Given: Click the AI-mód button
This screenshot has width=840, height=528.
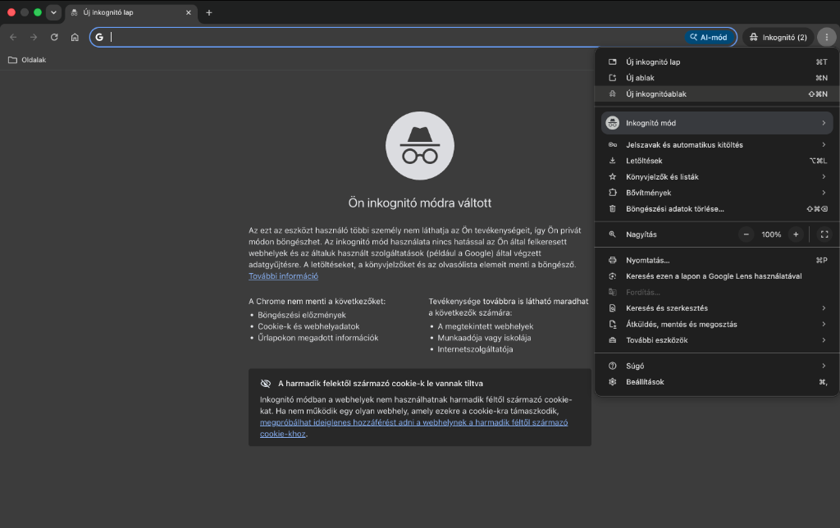Looking at the screenshot, I should click(708, 37).
